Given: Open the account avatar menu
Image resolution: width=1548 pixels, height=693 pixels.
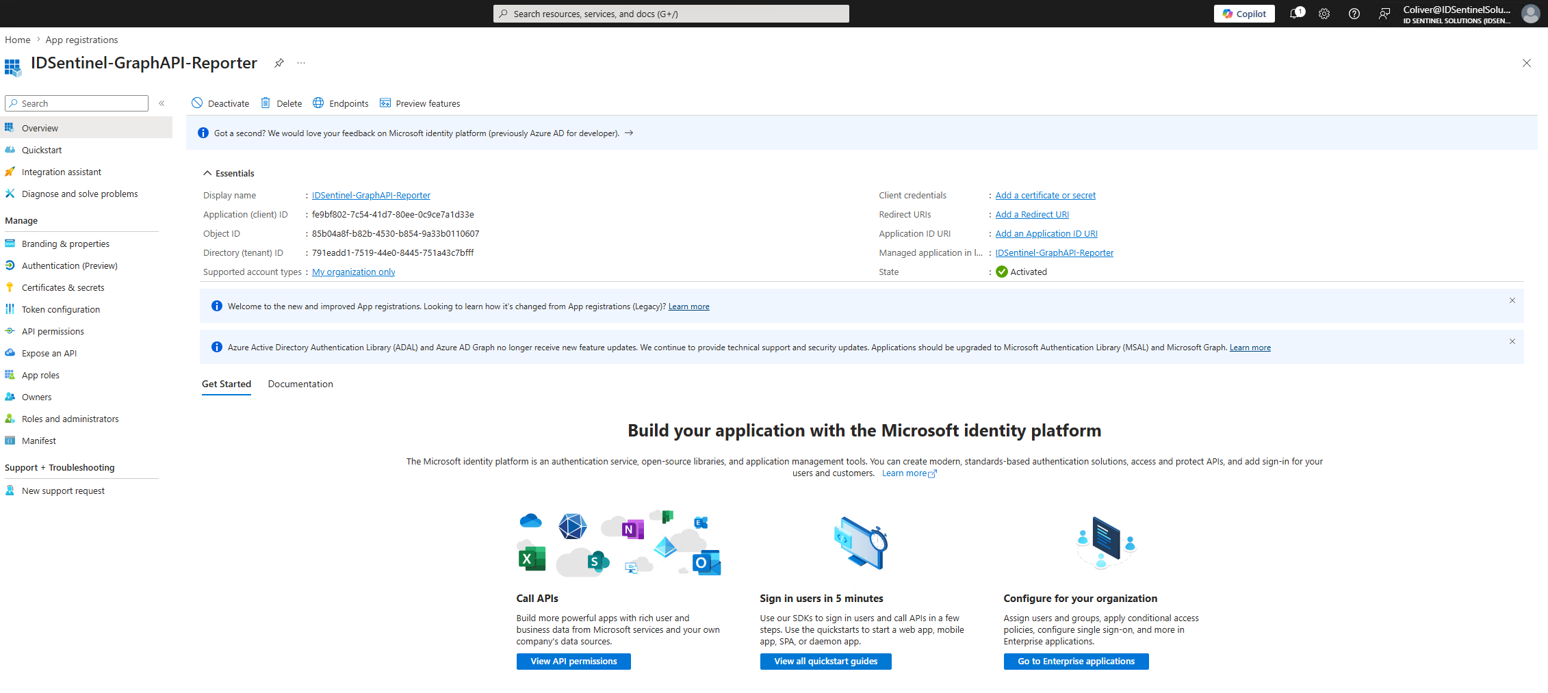Looking at the screenshot, I should click(1531, 14).
